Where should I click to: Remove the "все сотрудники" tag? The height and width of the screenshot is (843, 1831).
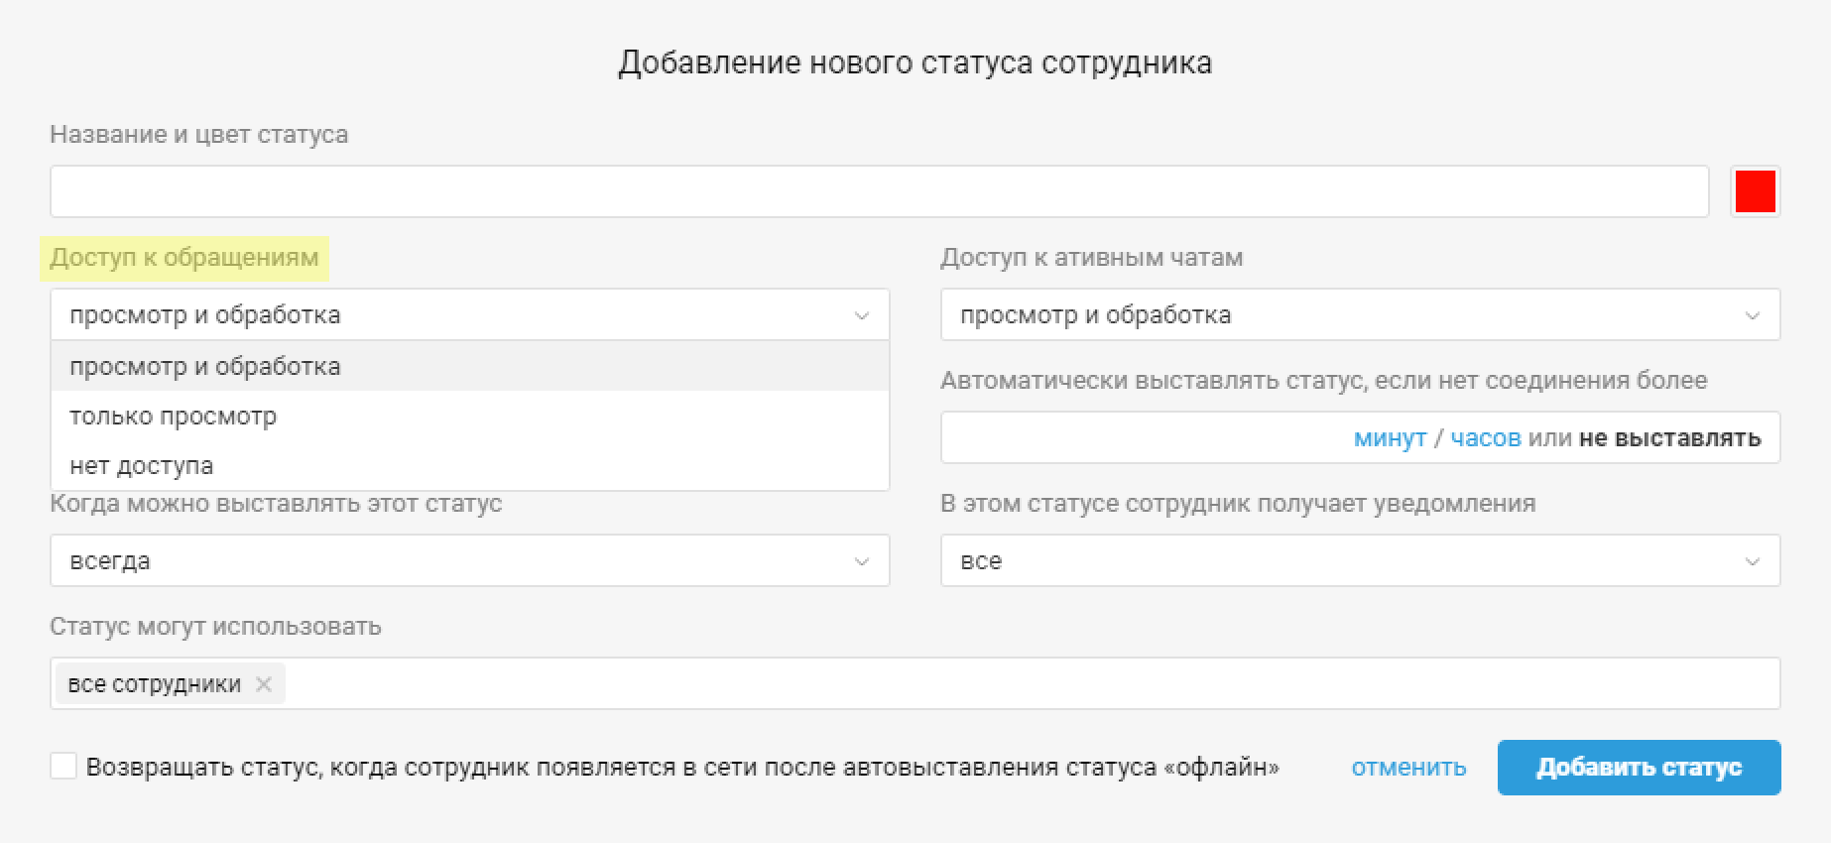point(263,684)
